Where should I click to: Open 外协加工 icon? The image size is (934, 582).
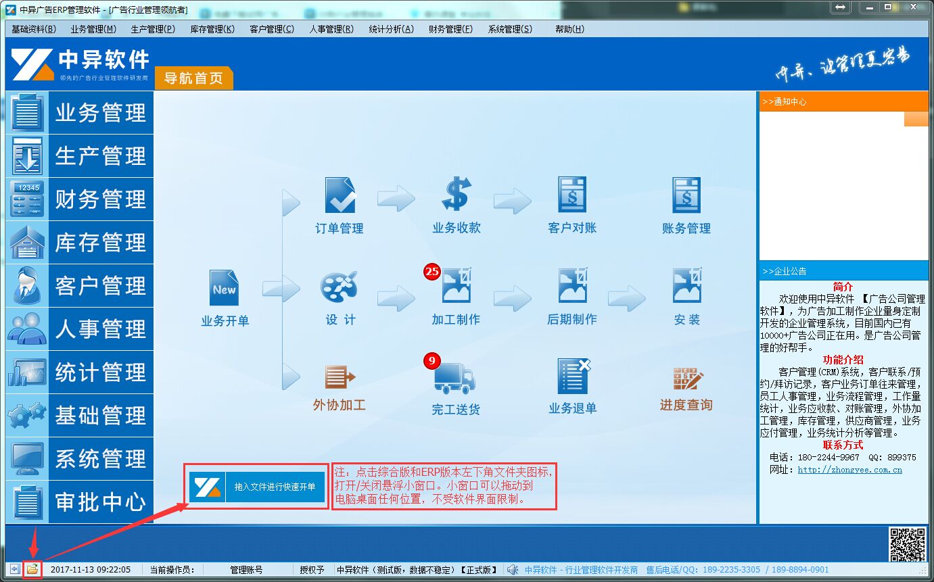tap(340, 377)
